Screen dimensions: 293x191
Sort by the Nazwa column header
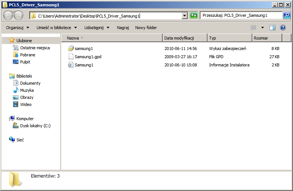click(x=112, y=38)
